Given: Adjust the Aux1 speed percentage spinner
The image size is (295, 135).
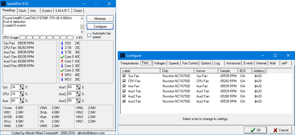Looking at the screenshot, I should (78, 87).
